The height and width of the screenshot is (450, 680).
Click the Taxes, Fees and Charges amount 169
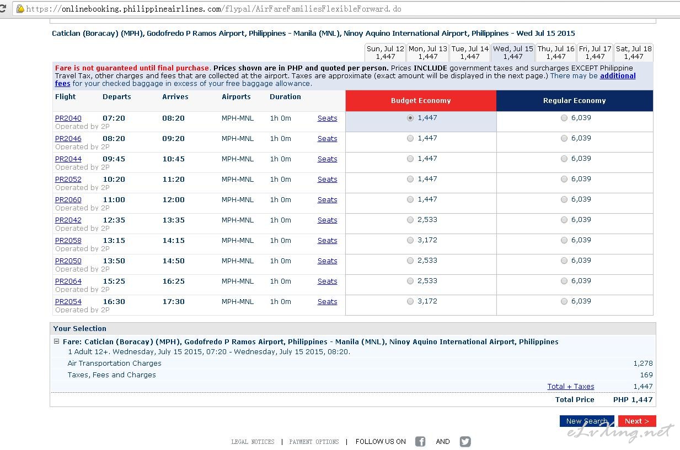pyautogui.click(x=646, y=375)
